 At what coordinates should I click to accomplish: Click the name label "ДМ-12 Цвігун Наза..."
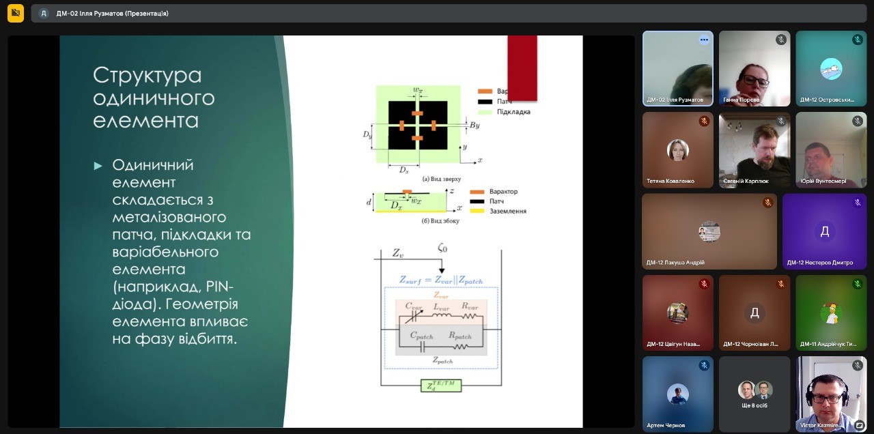(673, 344)
